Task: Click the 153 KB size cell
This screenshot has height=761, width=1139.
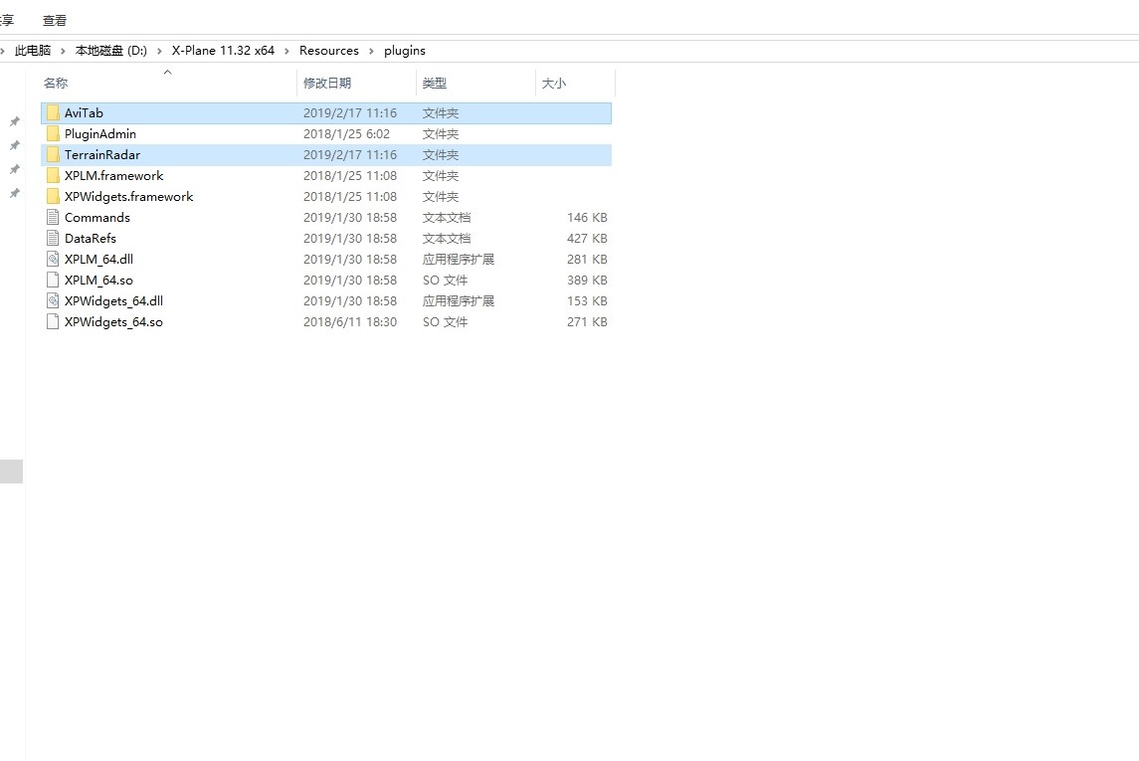Action: point(587,301)
